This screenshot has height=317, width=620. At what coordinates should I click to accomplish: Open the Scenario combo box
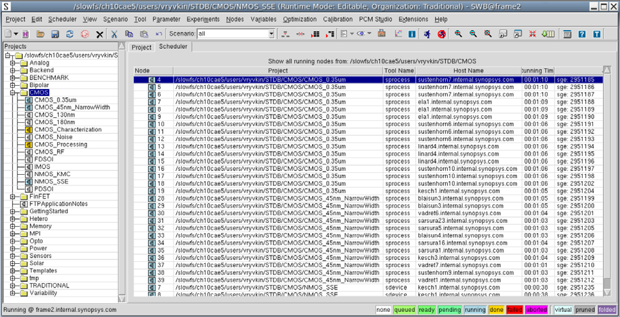point(271,34)
